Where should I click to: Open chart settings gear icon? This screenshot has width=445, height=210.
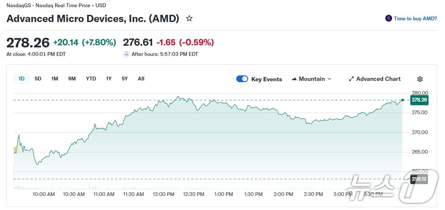[x=420, y=79]
